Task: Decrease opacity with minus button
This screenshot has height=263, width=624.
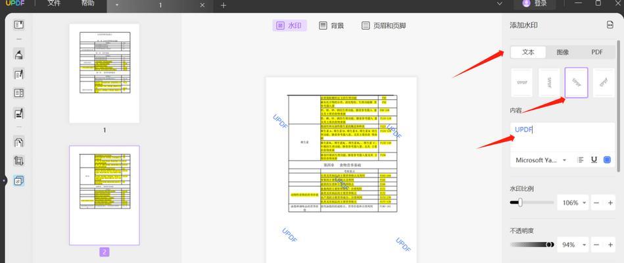Action: (x=596, y=245)
